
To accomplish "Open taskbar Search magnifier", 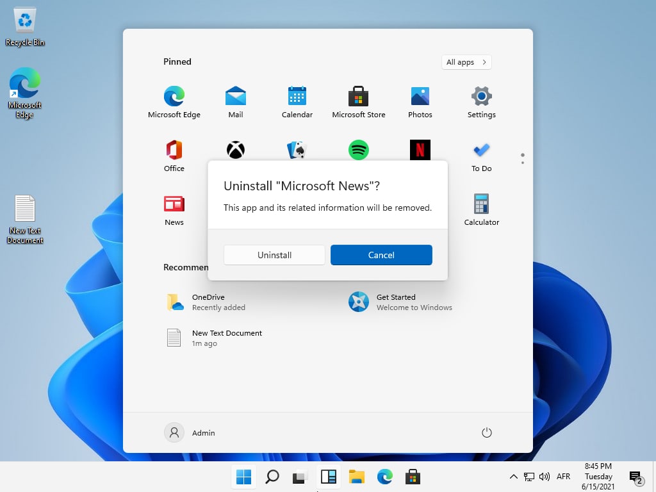I will pos(272,477).
